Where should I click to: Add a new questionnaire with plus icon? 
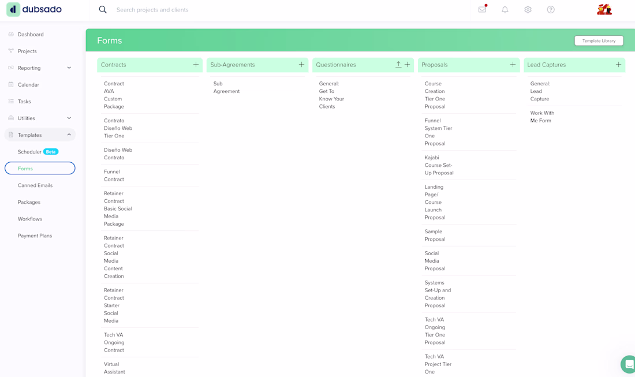[408, 65]
